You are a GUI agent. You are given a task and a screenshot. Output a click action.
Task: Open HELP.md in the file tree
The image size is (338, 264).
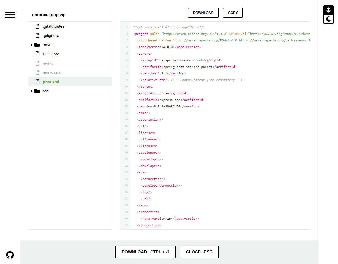(x=51, y=54)
